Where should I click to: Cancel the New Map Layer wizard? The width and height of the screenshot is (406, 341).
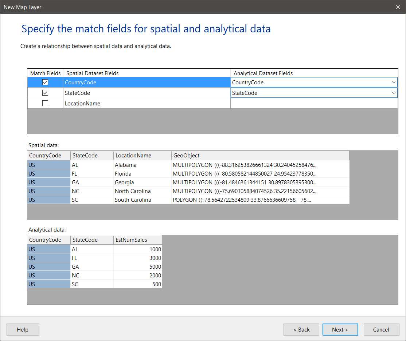(x=381, y=330)
